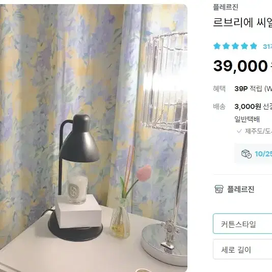Click the 르브리에 product title
The width and height of the screenshot is (272, 272).
click(x=242, y=22)
